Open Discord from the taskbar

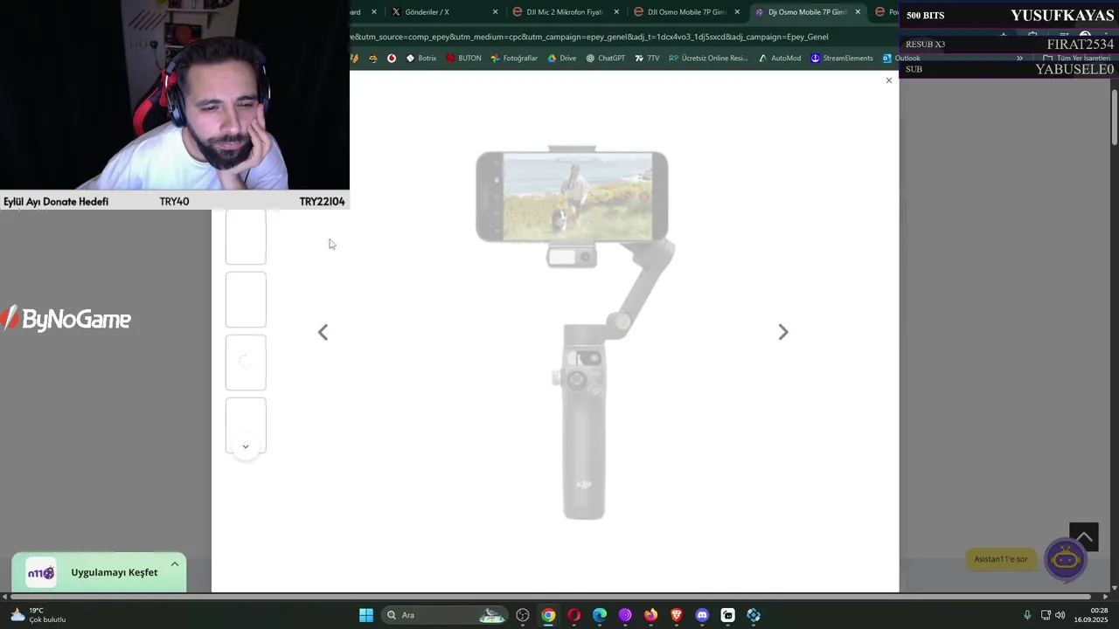click(702, 615)
